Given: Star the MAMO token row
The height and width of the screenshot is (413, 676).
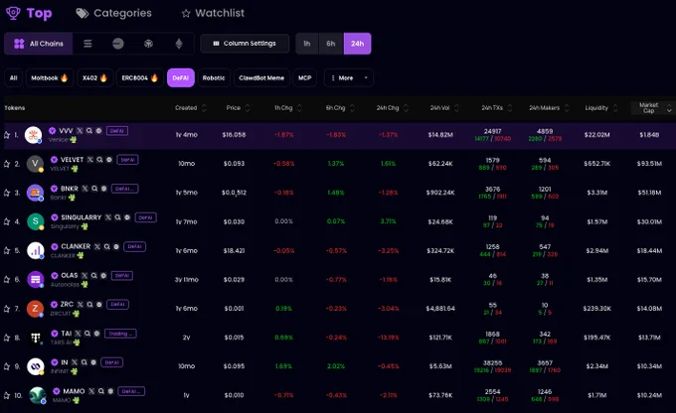Looking at the screenshot, I should coord(7,395).
